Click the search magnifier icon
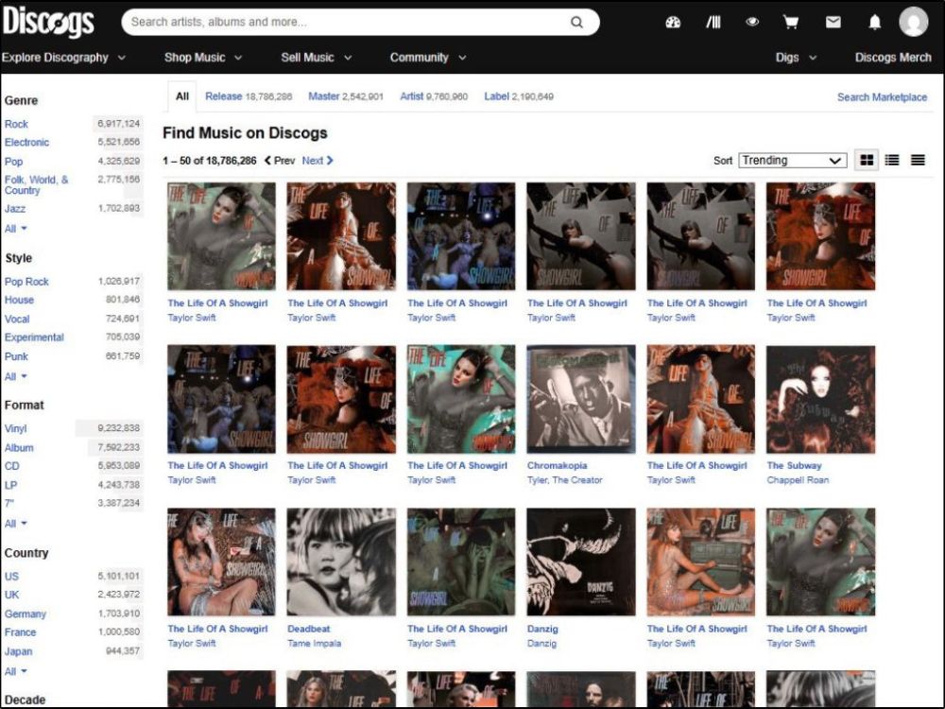This screenshot has width=945, height=709. click(576, 23)
